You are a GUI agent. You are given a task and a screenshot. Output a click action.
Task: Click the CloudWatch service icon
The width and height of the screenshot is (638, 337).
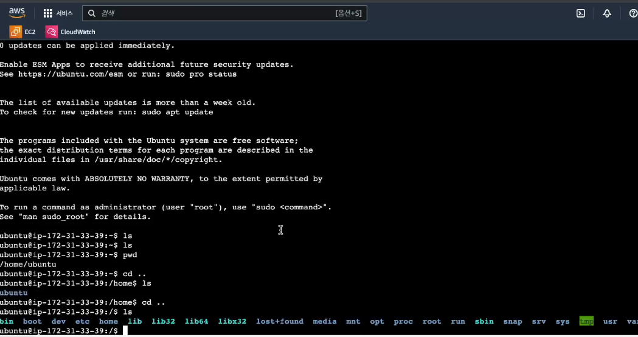tap(51, 32)
